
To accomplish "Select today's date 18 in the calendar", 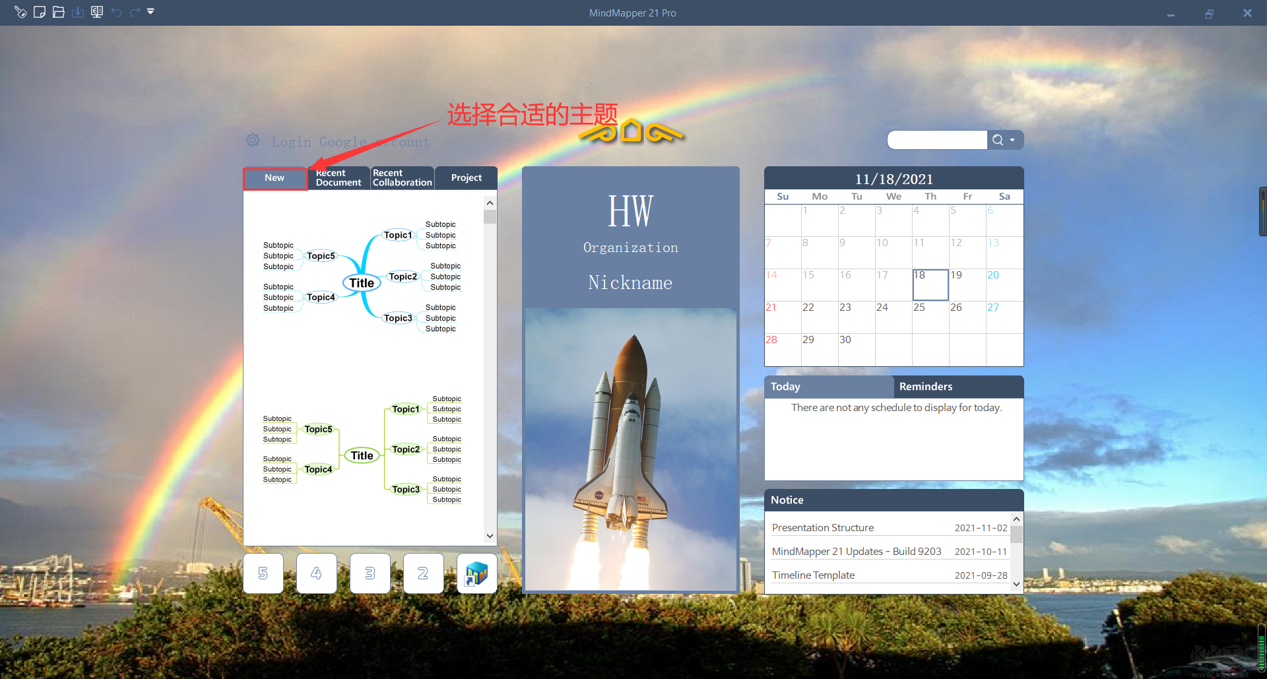I will (x=930, y=285).
